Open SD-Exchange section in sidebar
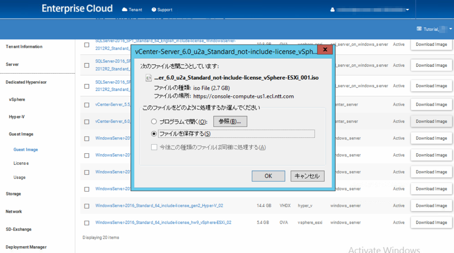Image resolution: width=454 pixels, height=253 pixels. 19,229
